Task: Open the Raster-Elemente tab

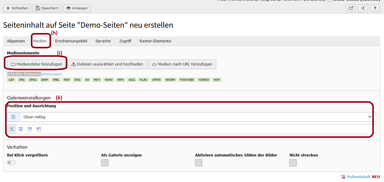Action: click(155, 41)
